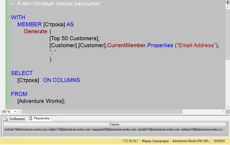Image resolution: width=230 pixels, height=145 pixels.
Task: Click the SELECT keyword
Action: (22, 73)
